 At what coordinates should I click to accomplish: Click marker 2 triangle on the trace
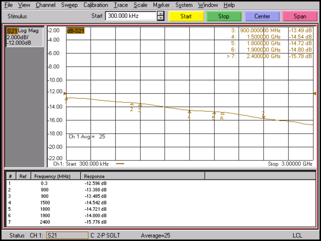pyautogui.click(x=132, y=104)
